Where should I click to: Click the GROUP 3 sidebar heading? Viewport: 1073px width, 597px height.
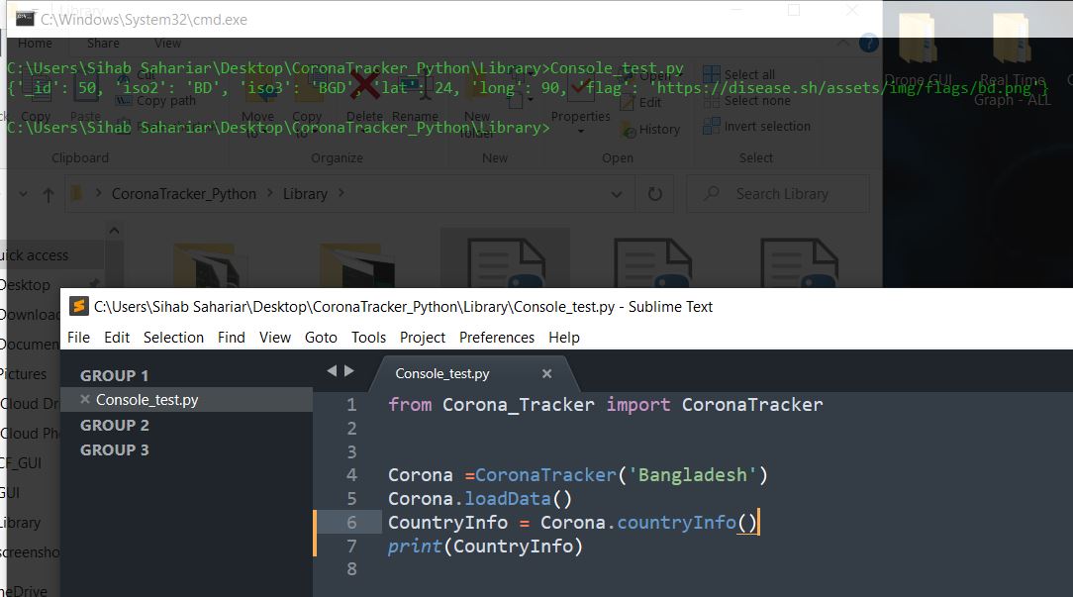coord(114,449)
